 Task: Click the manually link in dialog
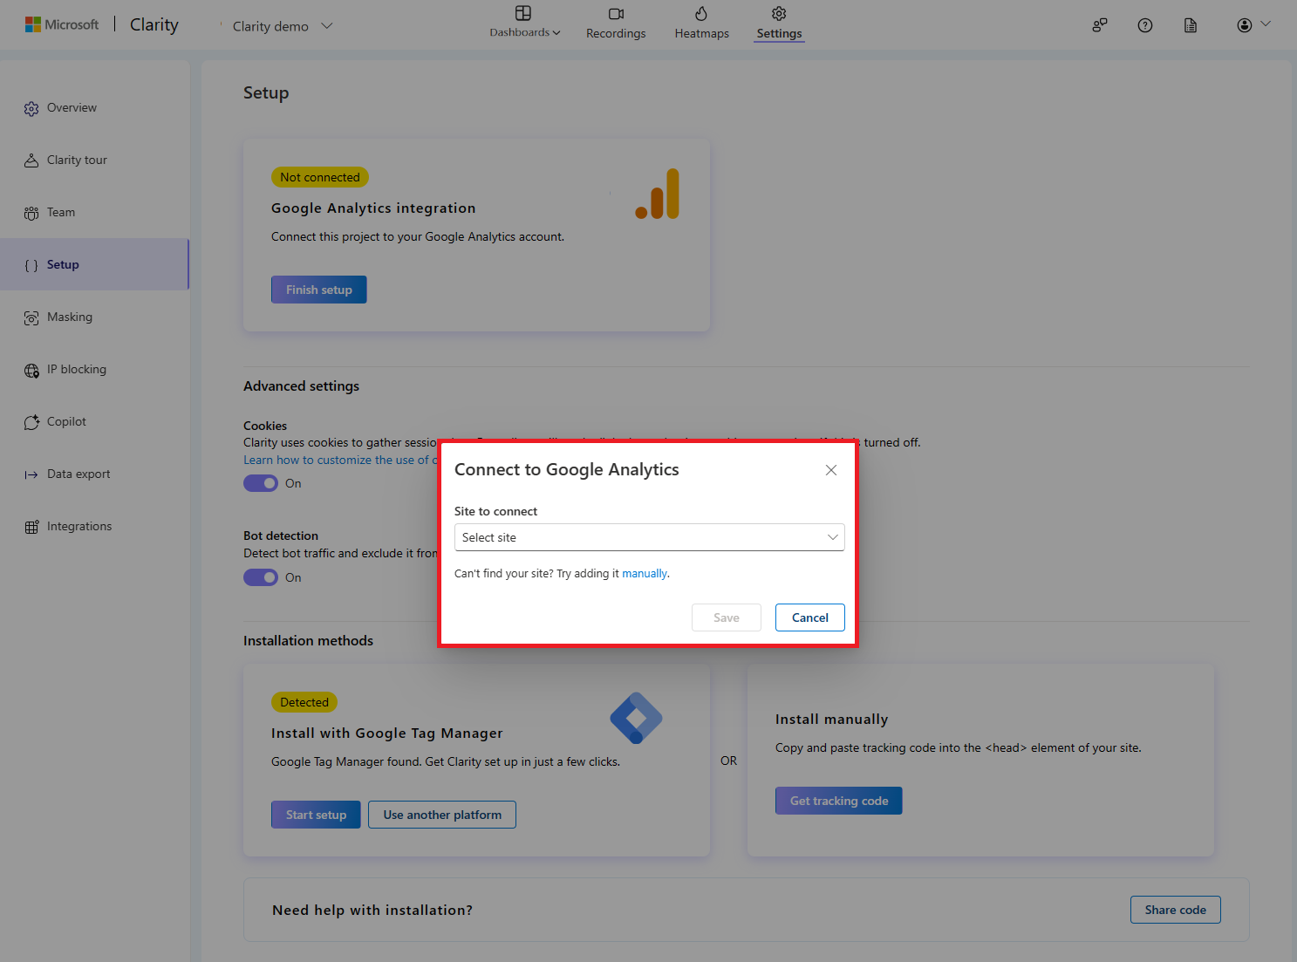point(645,574)
